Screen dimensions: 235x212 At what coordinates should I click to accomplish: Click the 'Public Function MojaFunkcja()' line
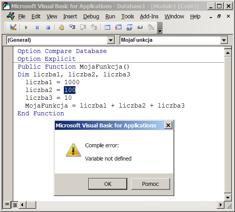pyautogui.click(x=74, y=67)
